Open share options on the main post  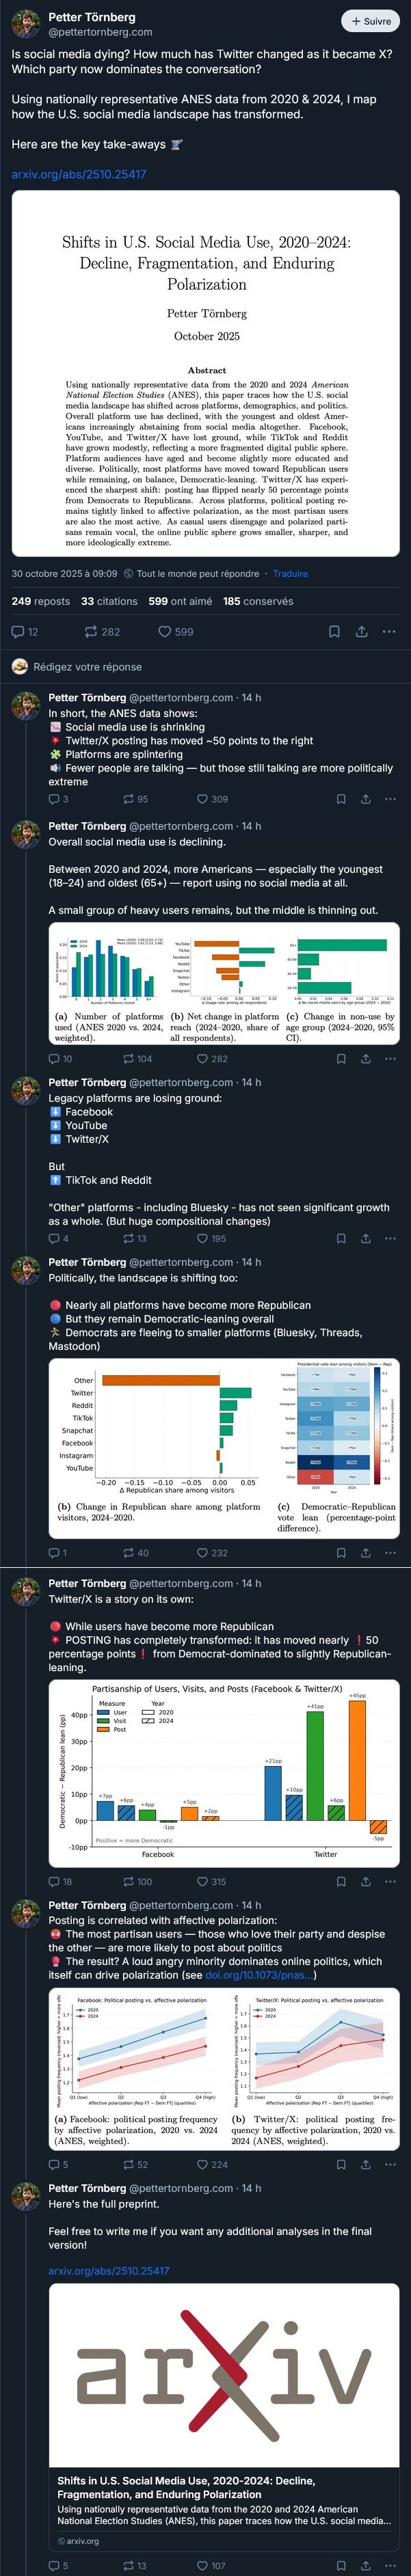coord(361,632)
